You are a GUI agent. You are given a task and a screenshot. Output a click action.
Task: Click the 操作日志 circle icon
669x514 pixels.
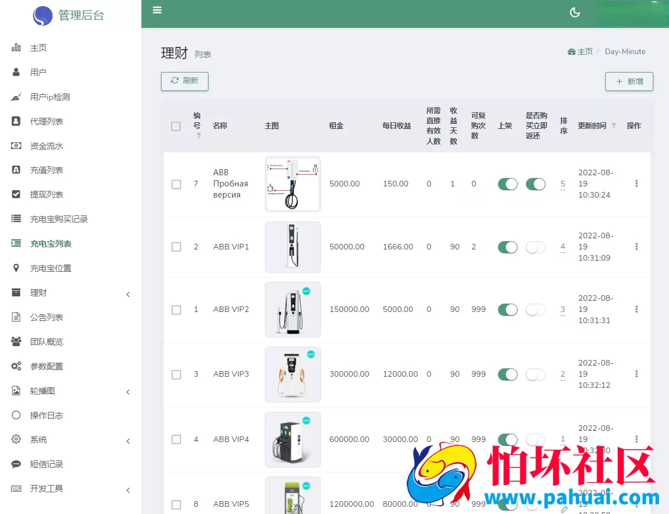click(x=16, y=415)
